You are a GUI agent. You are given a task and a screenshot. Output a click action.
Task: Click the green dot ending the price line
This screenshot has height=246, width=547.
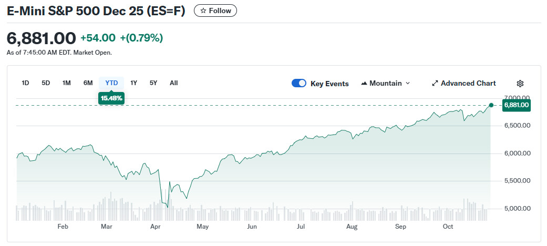coord(491,105)
